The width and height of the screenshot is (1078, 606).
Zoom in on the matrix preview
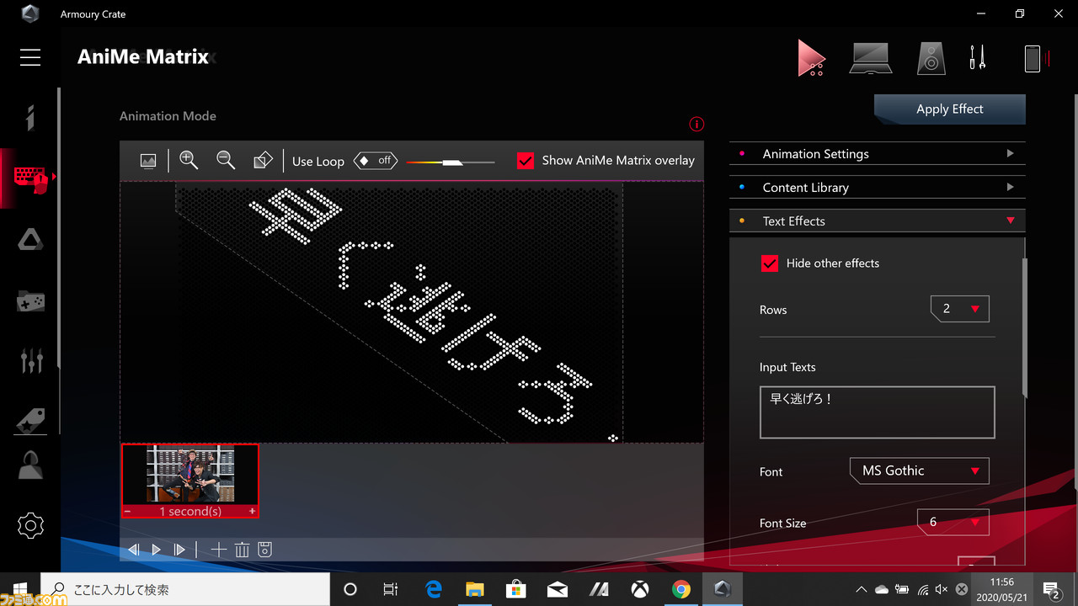(x=189, y=160)
